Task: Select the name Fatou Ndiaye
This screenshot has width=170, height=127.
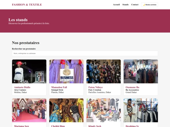Action: coord(95,87)
